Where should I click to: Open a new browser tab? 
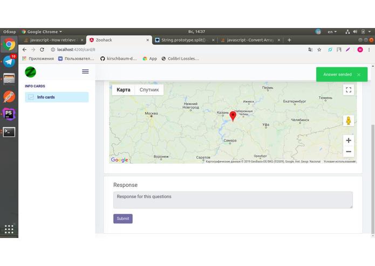[289, 40]
